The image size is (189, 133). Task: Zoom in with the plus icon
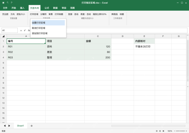coord(186,131)
